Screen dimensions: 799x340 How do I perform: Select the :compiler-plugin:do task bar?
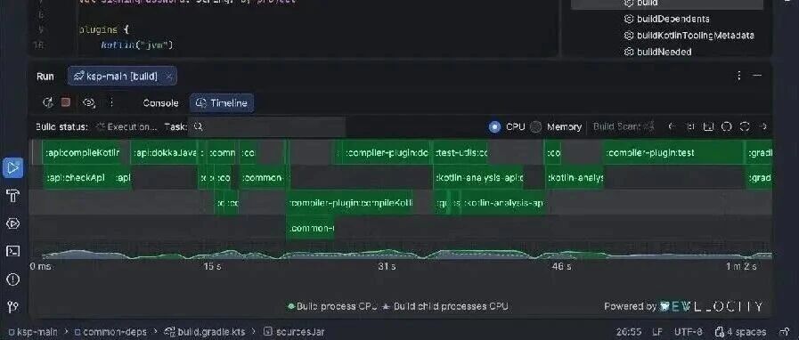(386, 153)
